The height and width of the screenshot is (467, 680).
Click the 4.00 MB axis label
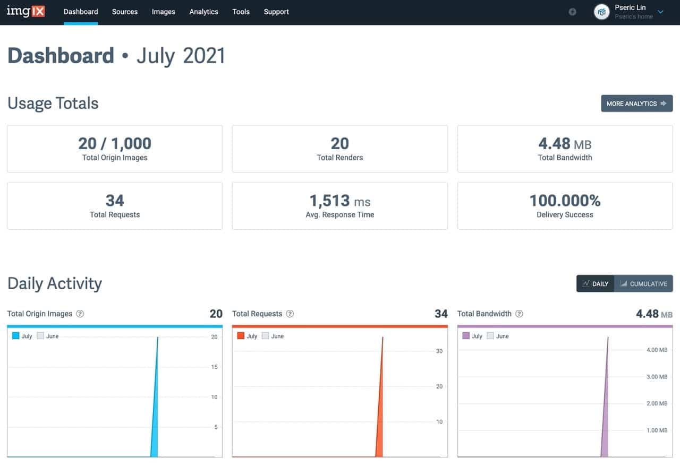point(656,350)
